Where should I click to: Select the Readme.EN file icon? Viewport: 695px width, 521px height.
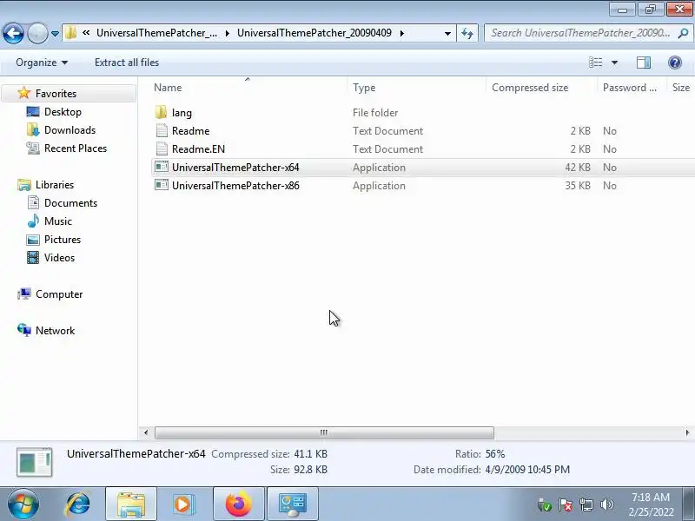[x=162, y=148]
